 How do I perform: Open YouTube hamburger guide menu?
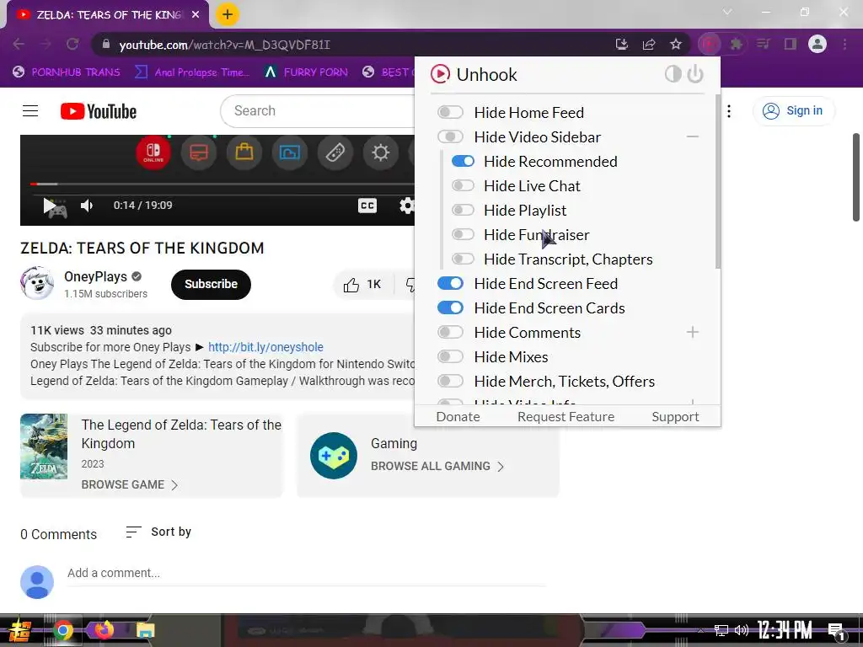30,111
